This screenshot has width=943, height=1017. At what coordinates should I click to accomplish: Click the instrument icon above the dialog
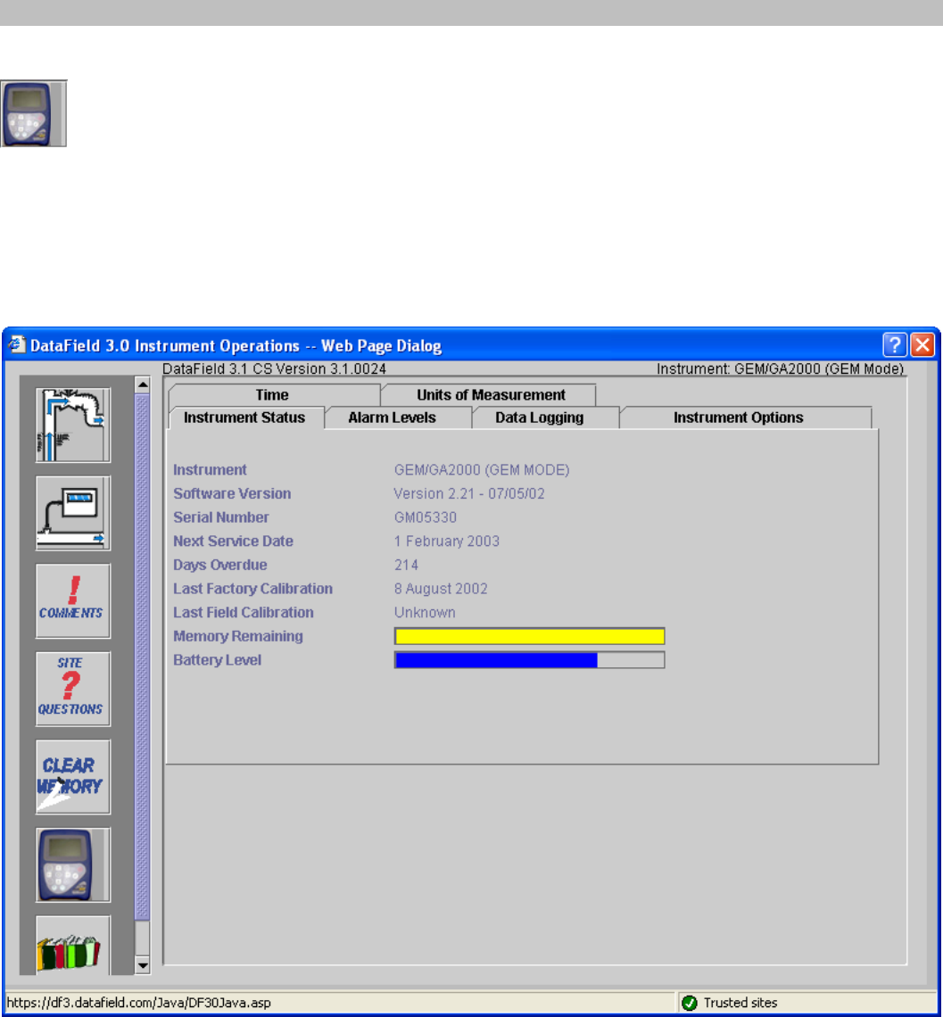34,113
